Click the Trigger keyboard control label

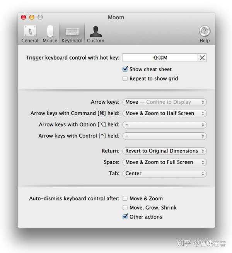(x=73, y=58)
